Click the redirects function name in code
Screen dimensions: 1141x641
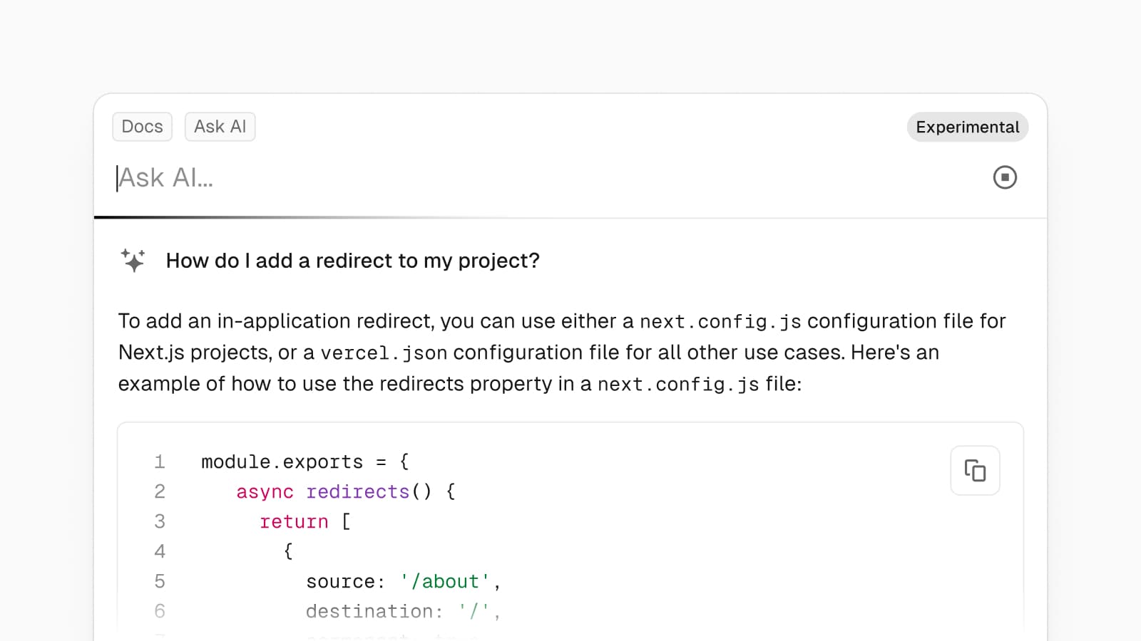click(358, 492)
